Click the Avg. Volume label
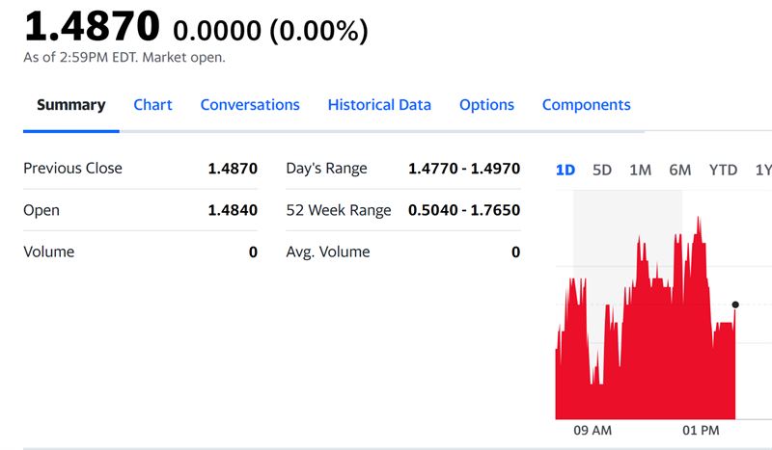The width and height of the screenshot is (772, 450). pos(328,251)
